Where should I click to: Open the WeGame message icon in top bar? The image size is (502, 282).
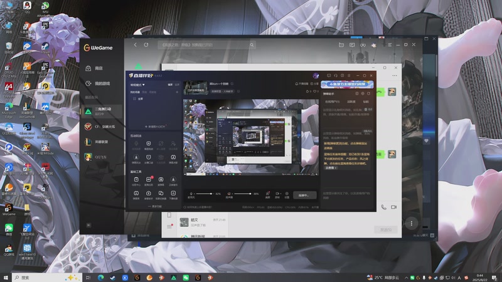(x=352, y=44)
